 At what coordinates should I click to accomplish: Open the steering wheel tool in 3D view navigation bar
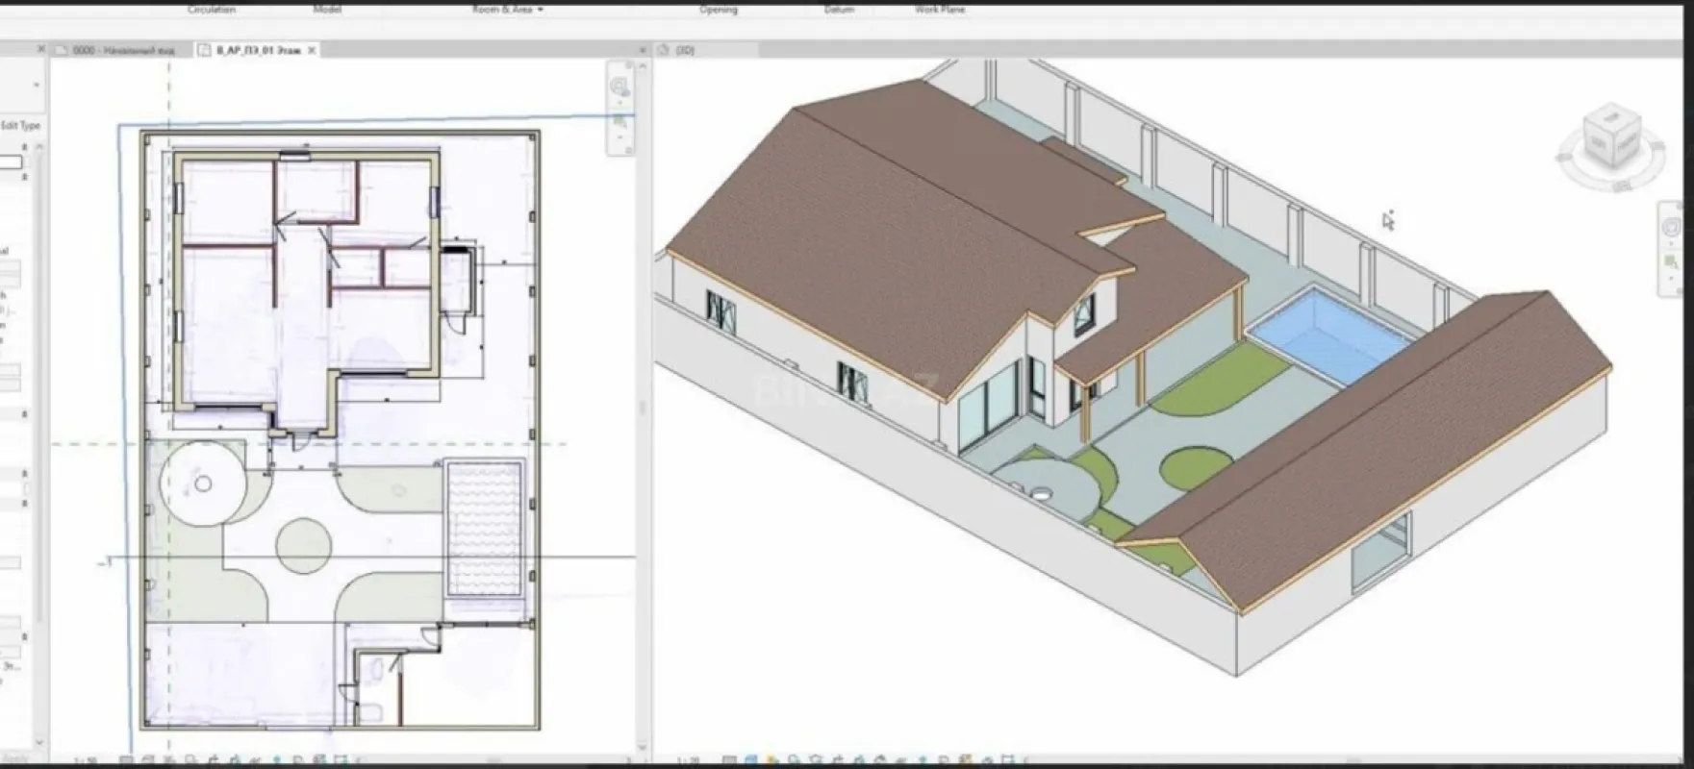click(x=1671, y=228)
